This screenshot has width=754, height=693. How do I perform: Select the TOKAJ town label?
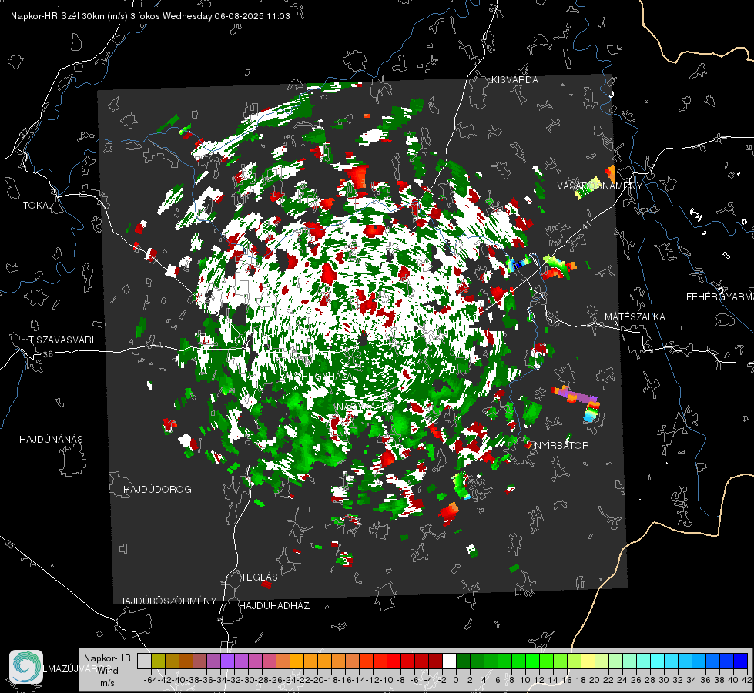point(38,206)
